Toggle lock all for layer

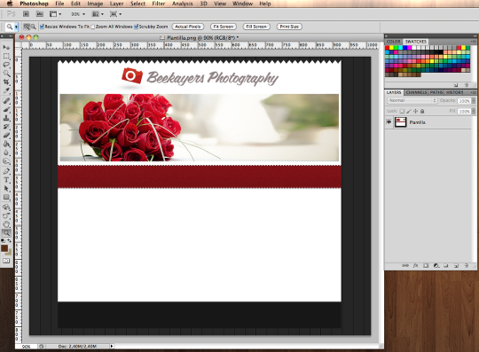pos(422,111)
